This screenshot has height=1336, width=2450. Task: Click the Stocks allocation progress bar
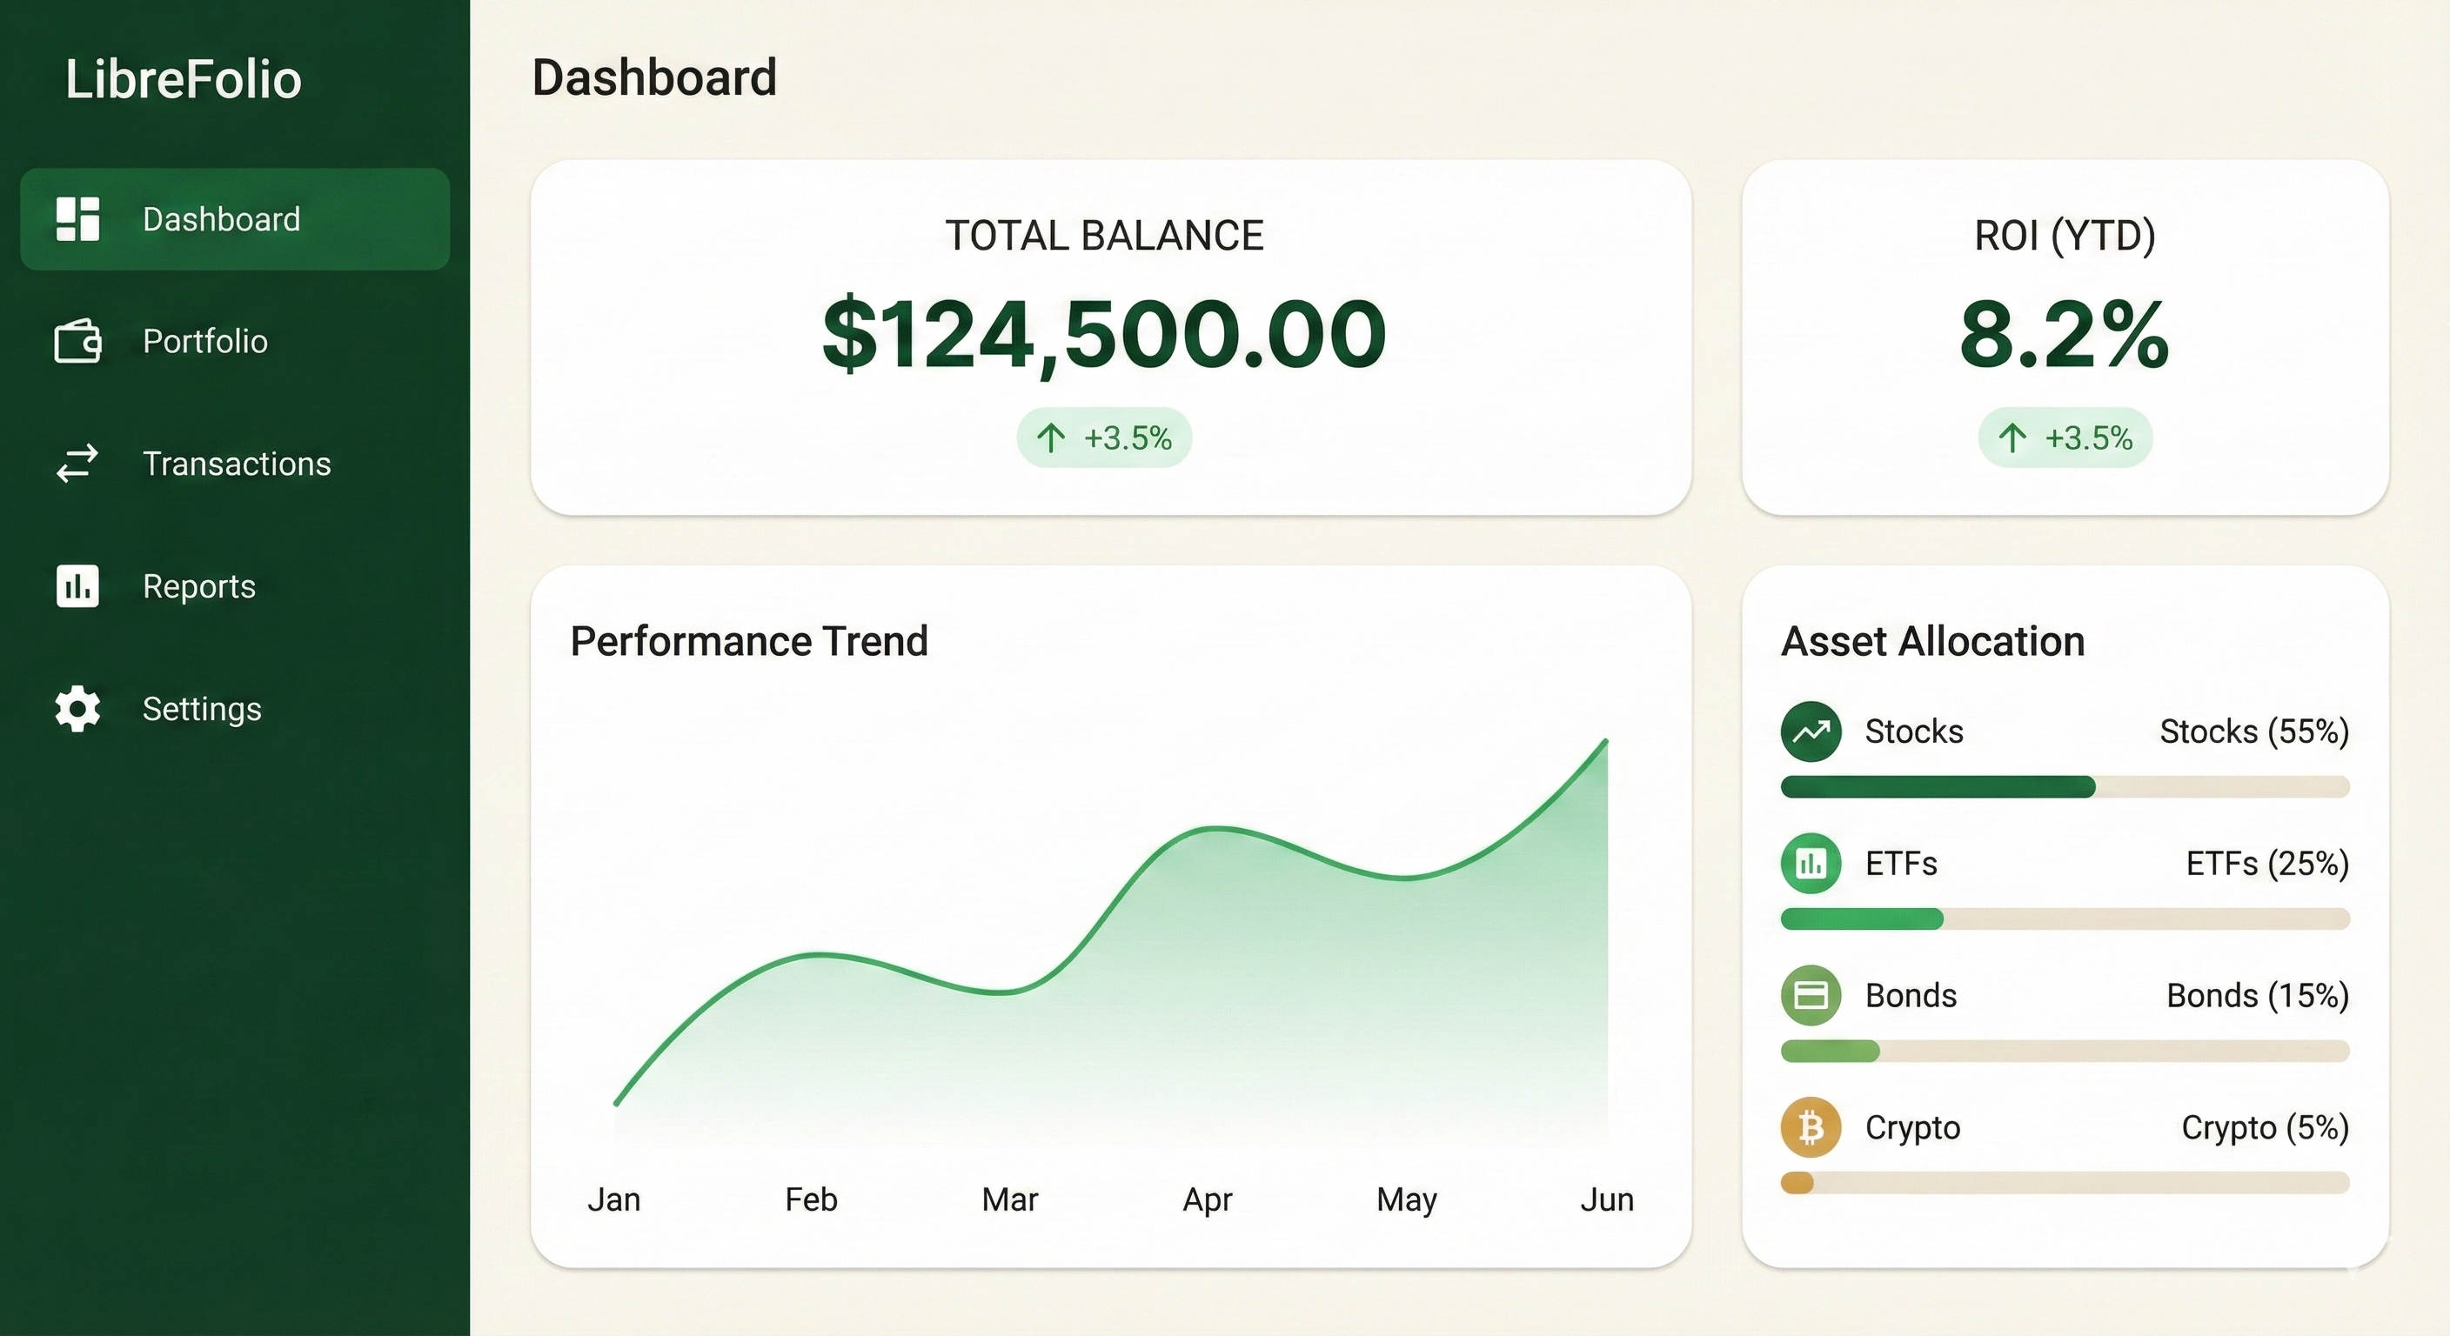pos(2065,786)
